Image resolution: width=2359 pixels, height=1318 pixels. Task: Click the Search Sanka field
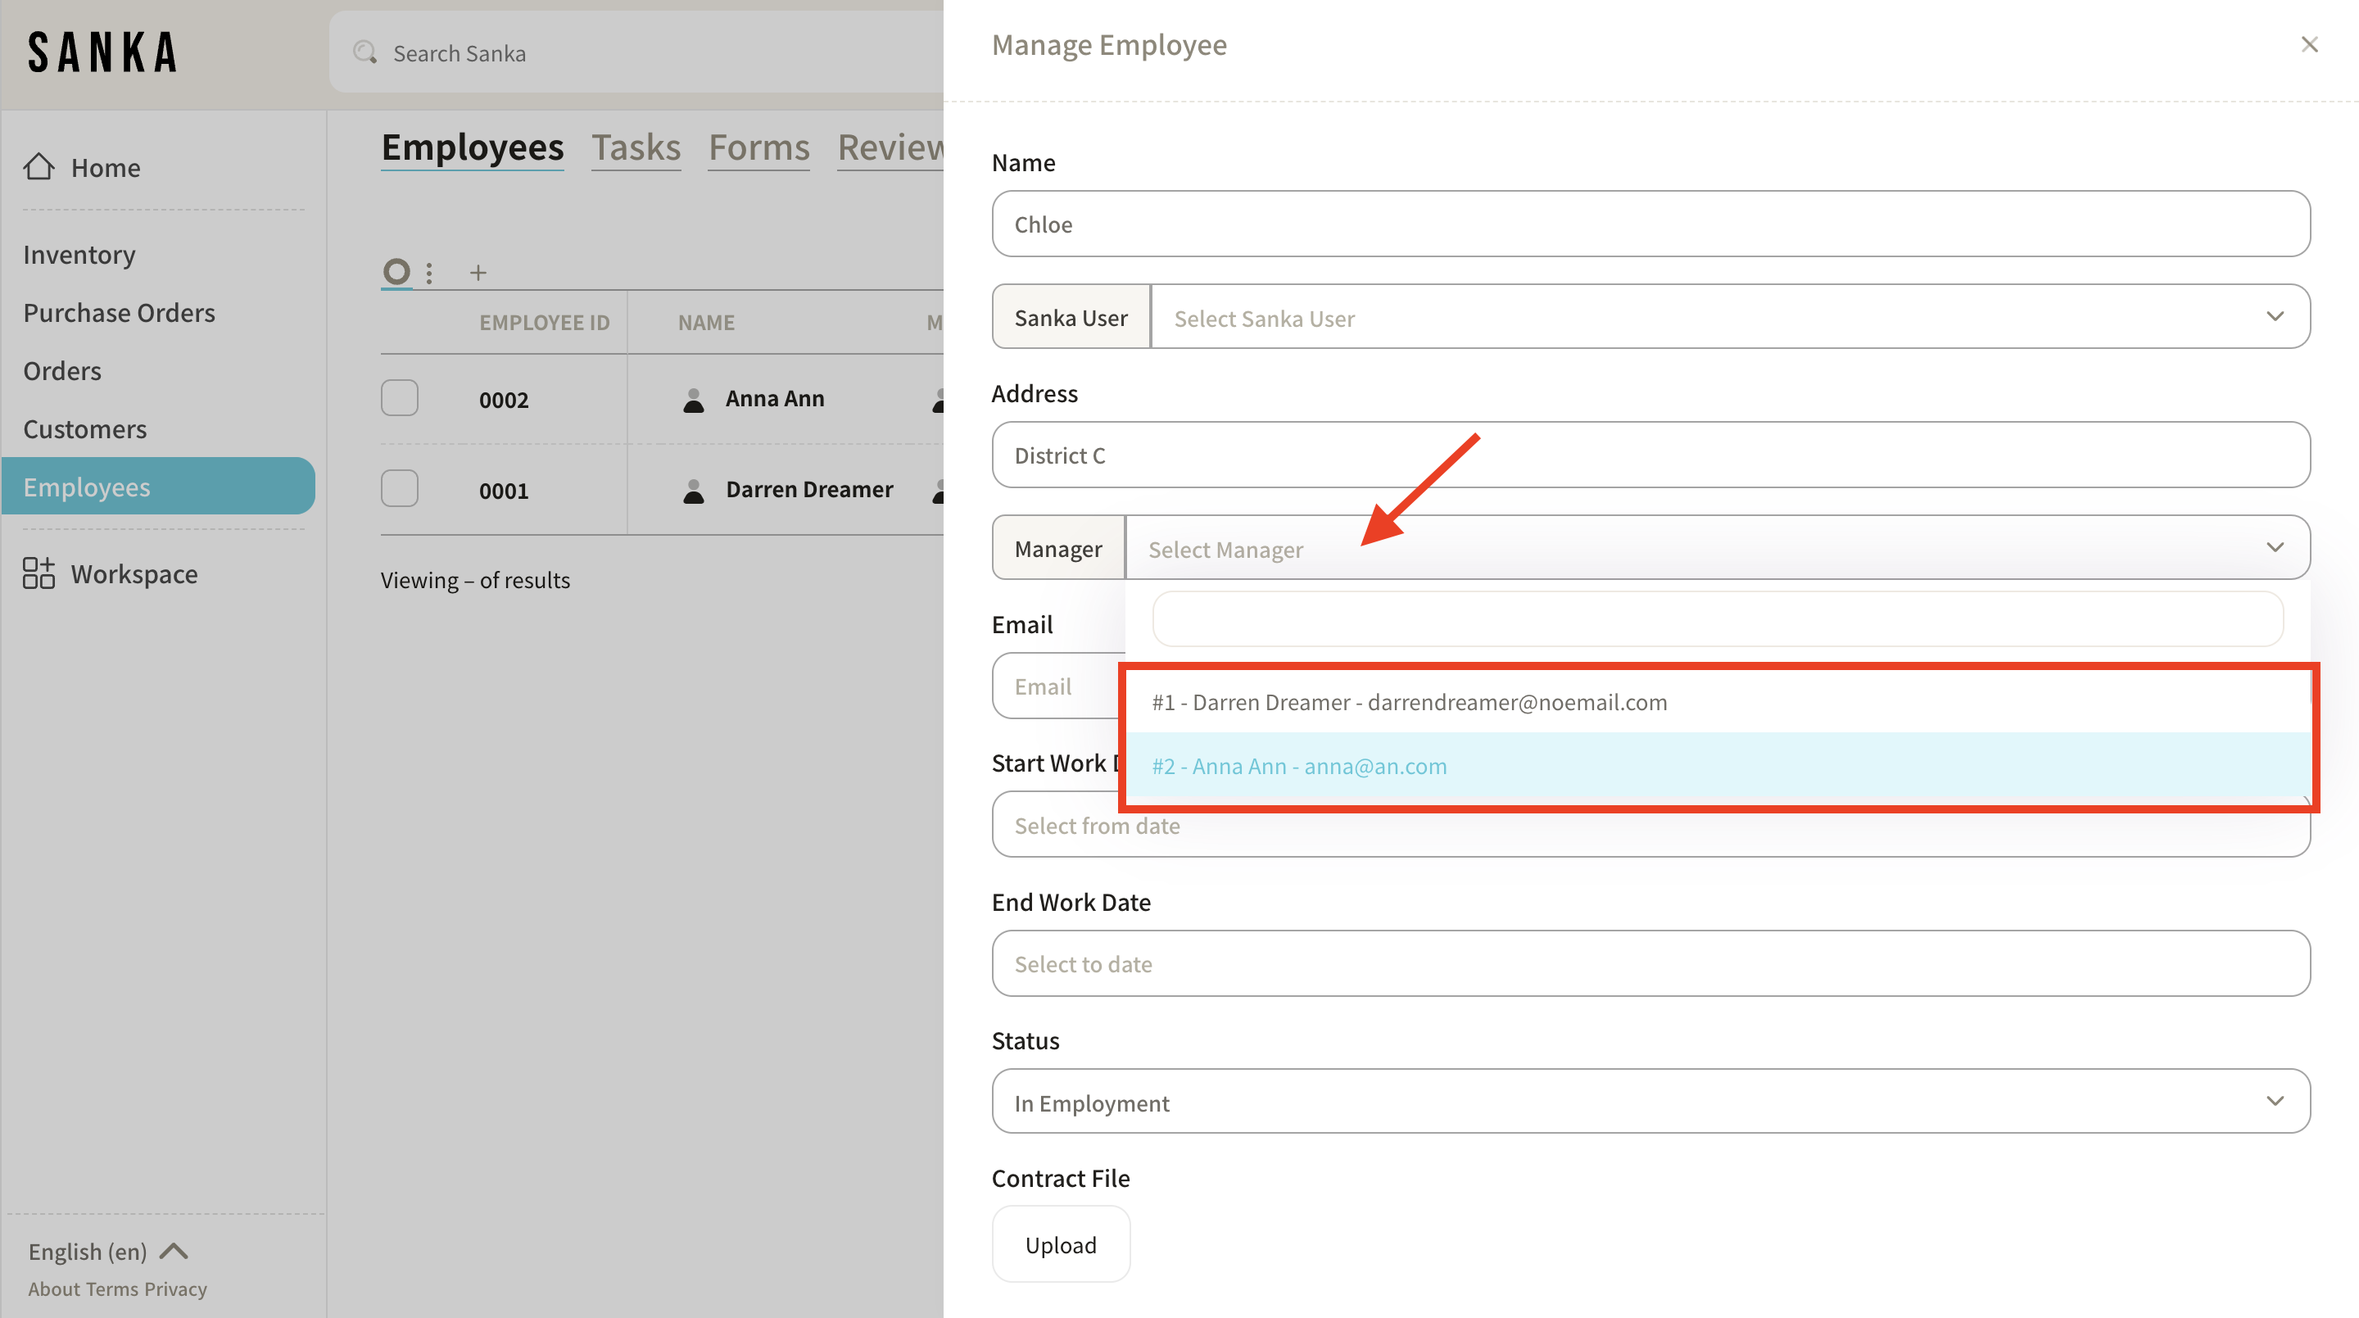click(x=636, y=52)
